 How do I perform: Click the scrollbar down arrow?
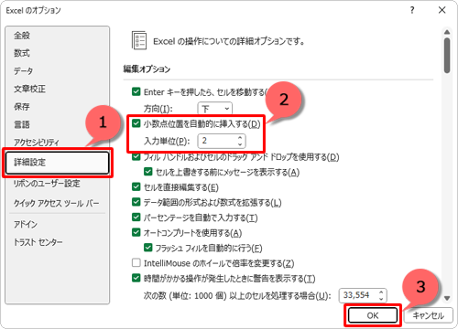pos(447,298)
